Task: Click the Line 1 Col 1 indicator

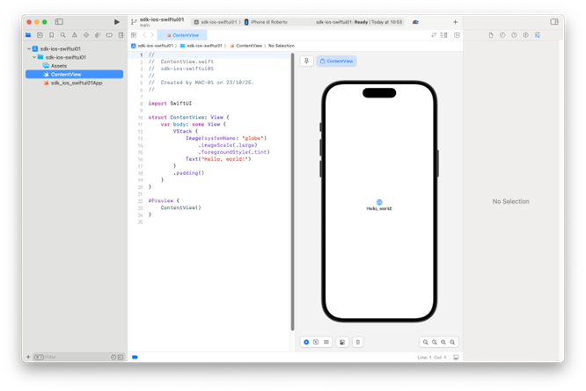Action: coord(432,358)
